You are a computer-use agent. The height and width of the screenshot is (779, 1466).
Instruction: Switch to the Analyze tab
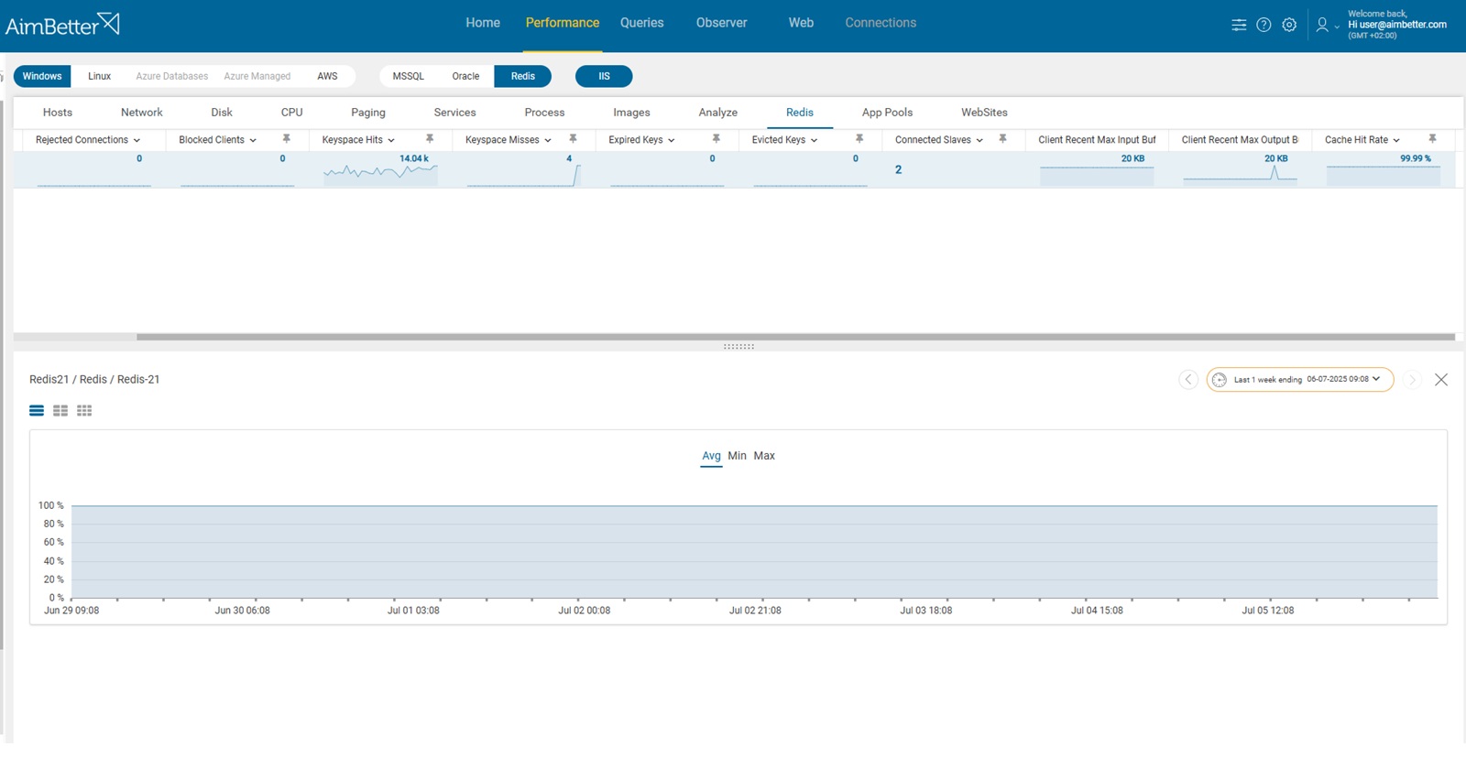718,113
